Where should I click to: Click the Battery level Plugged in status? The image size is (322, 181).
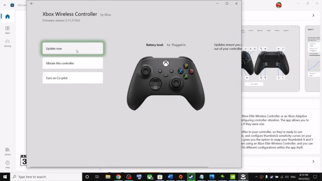(x=166, y=45)
